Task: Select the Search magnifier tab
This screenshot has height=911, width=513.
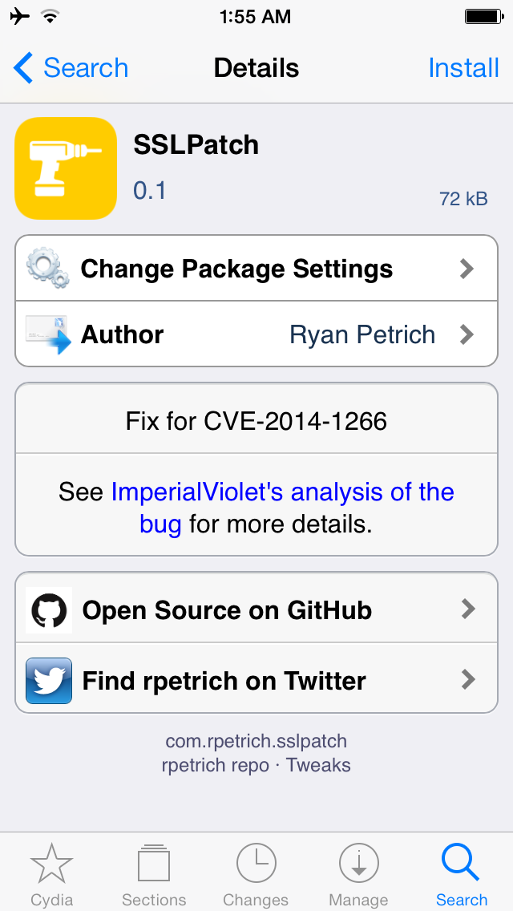Action: pyautogui.click(x=461, y=875)
